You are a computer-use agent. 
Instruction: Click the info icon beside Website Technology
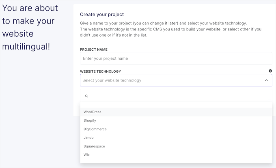click(x=270, y=71)
